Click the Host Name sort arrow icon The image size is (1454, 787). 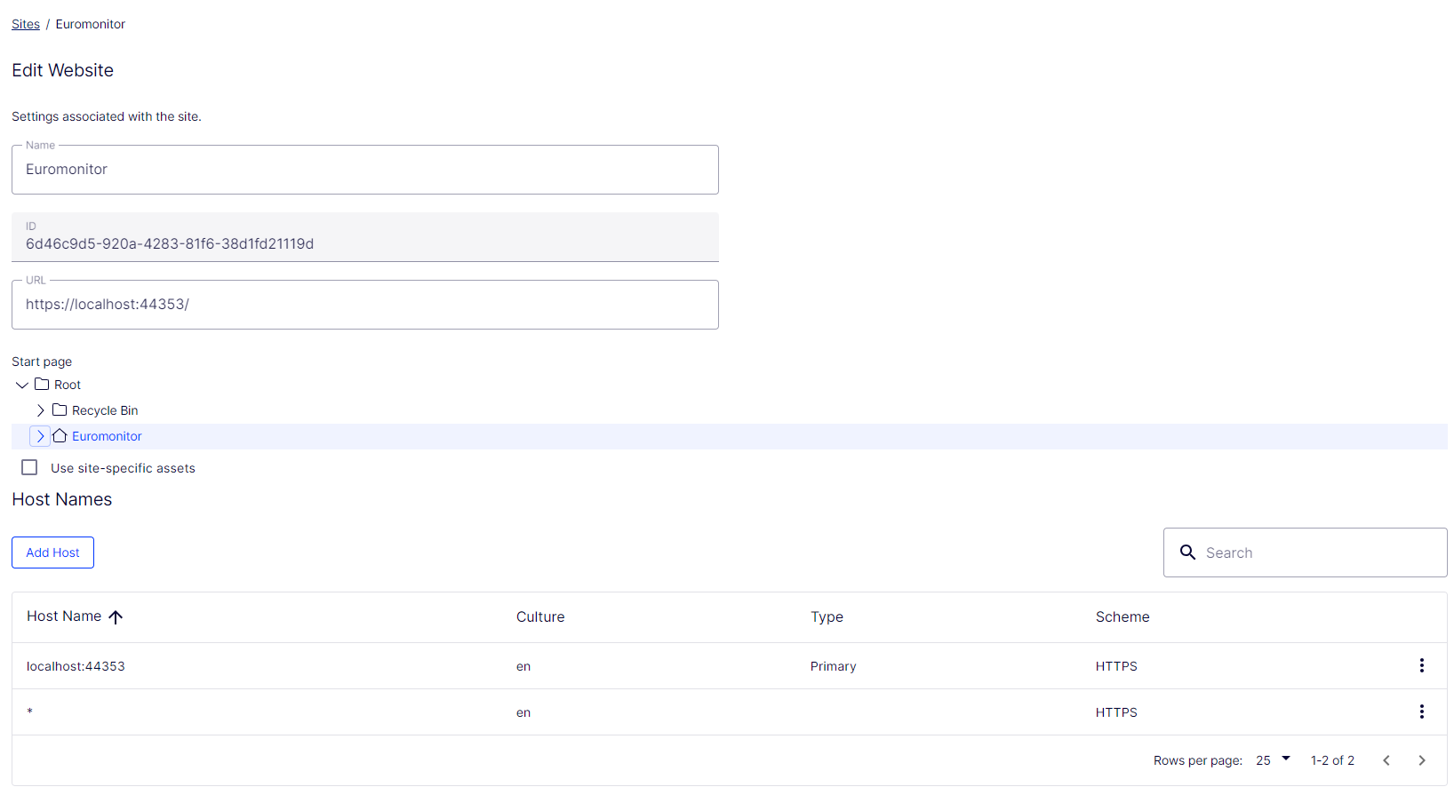[x=116, y=617]
